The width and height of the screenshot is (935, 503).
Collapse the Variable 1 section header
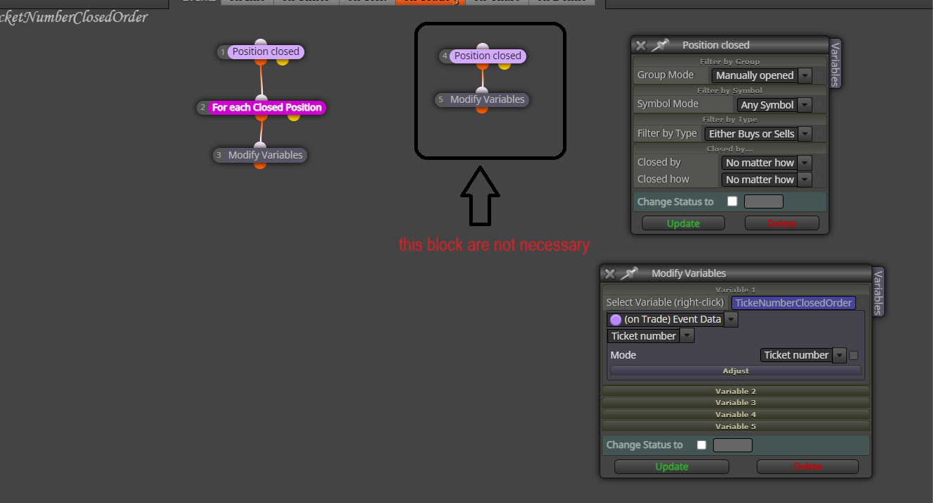pos(736,290)
